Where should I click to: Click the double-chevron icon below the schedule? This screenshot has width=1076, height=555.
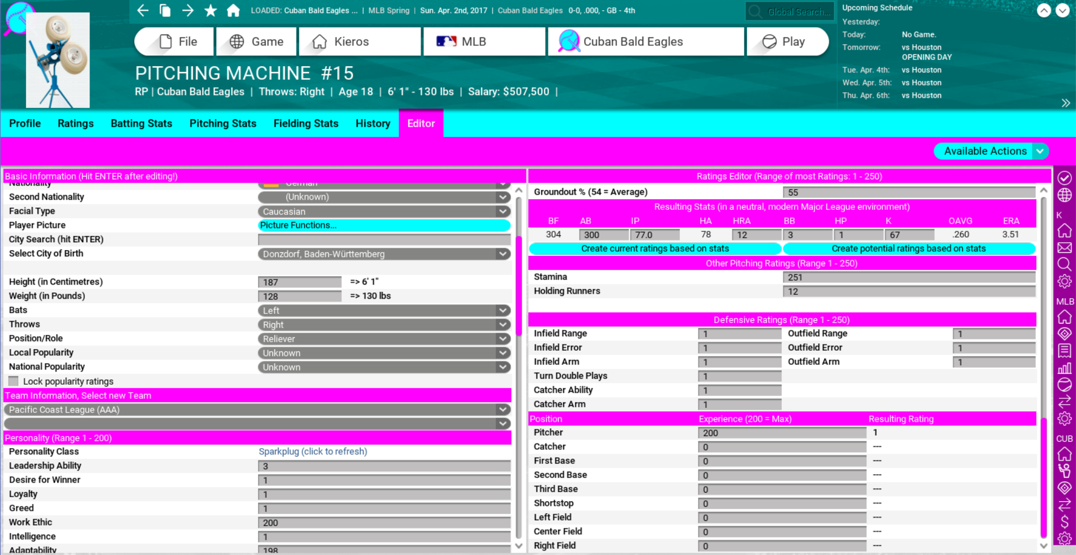coord(1066,103)
